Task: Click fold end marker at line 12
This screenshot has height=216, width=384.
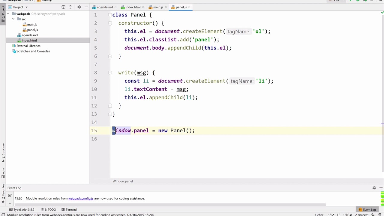Action: pos(110,106)
